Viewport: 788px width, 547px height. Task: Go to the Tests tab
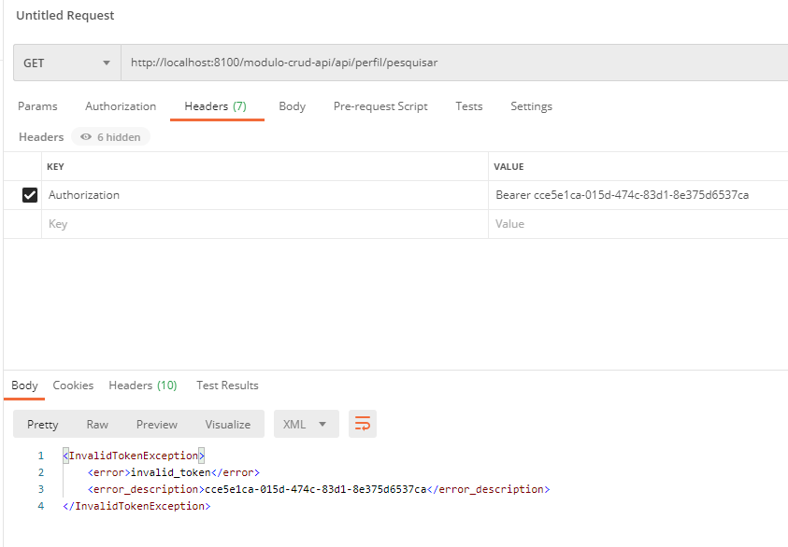point(469,106)
